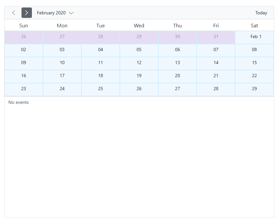Click date 24 in the last row
The height and width of the screenshot is (223, 279).
pos(62,90)
